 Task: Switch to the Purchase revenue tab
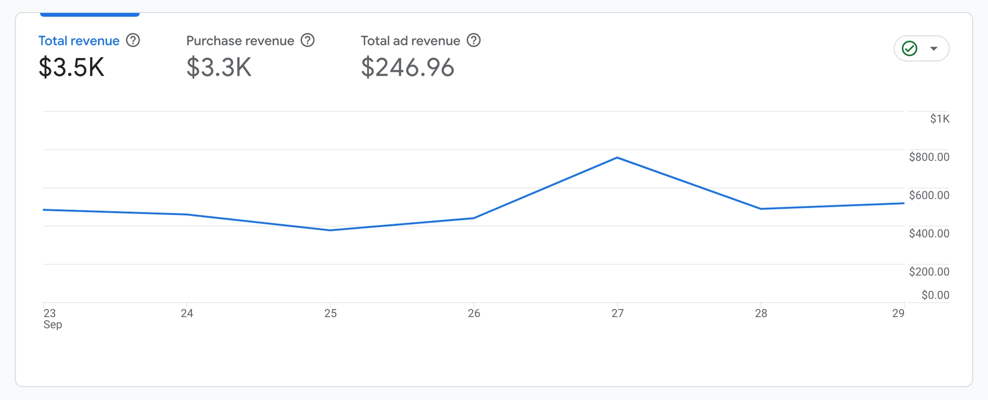tap(240, 41)
